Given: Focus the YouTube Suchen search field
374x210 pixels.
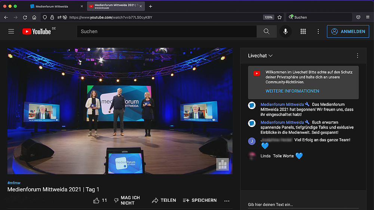Looking at the screenshot, I should pos(167,31).
